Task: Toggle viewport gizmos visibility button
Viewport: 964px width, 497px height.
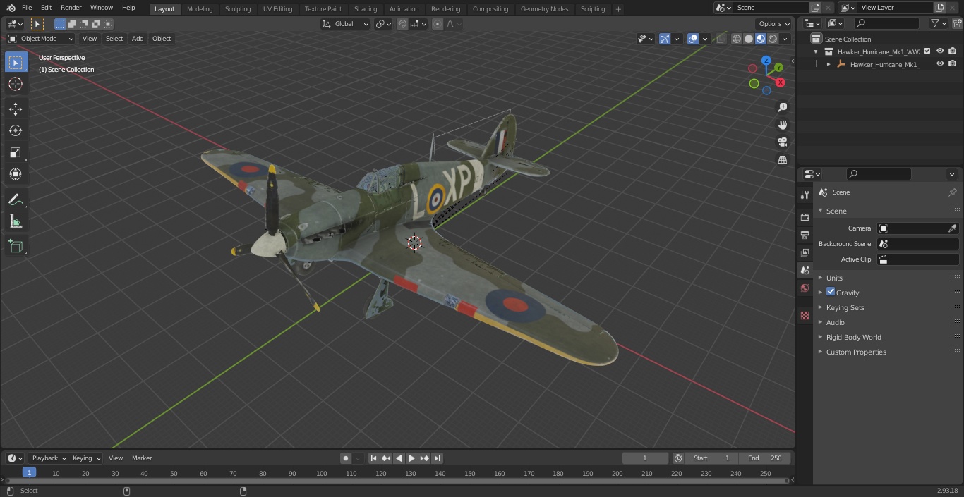Action: point(665,39)
